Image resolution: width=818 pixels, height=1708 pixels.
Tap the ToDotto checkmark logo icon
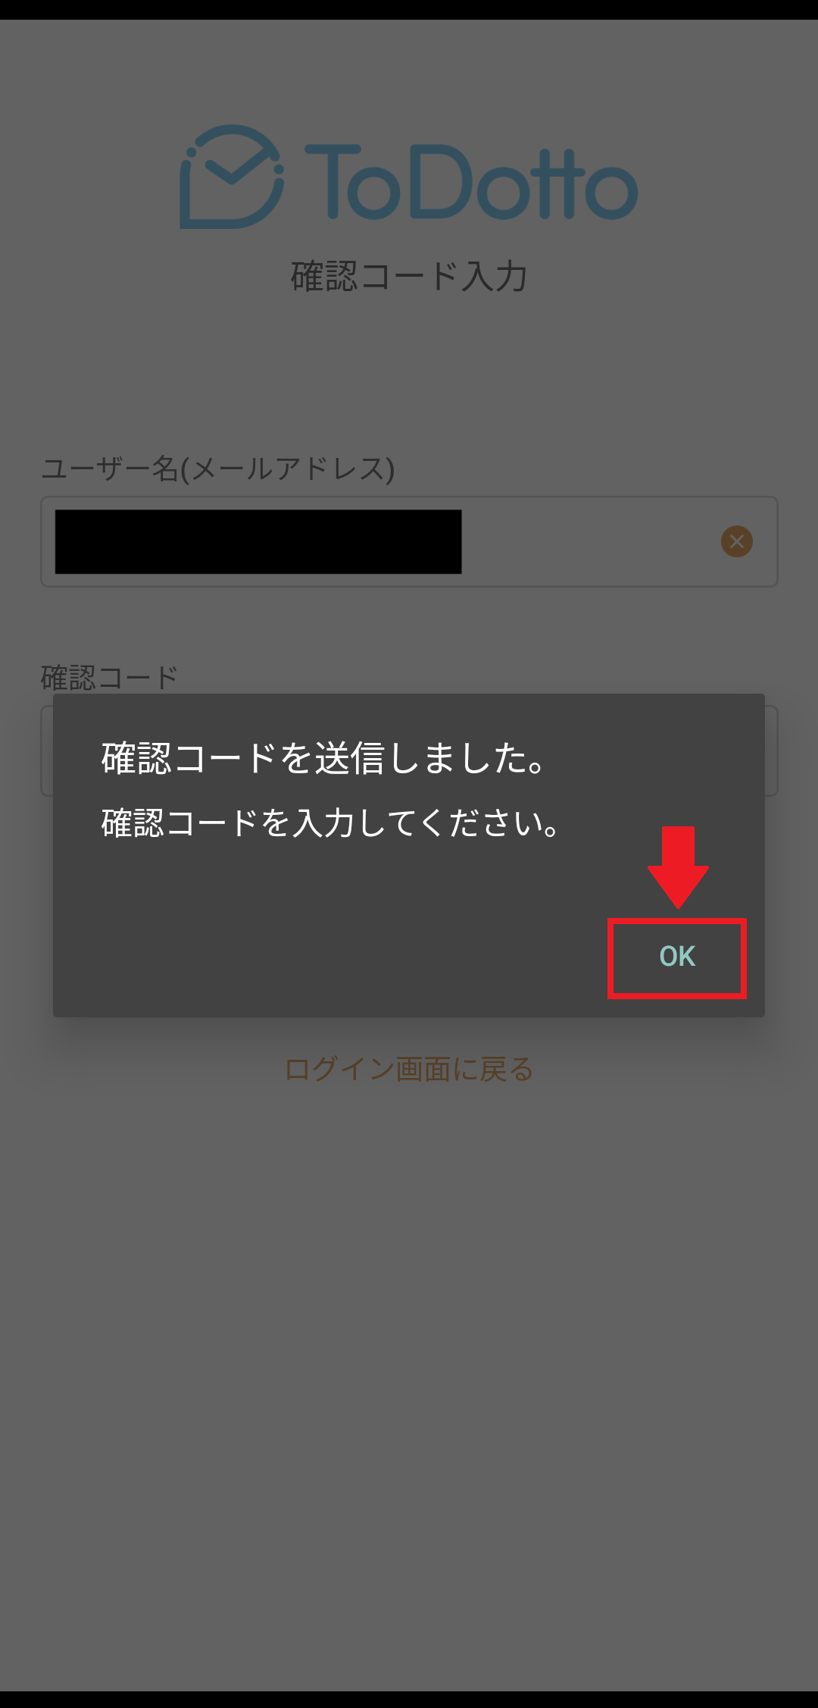tap(232, 177)
